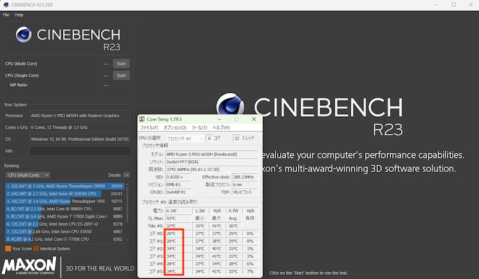
Task: Click the revision value RMB-B1
Action: click(178, 184)
